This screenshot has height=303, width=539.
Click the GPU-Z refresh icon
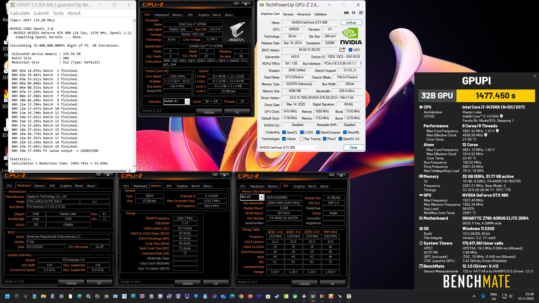pos(354,13)
